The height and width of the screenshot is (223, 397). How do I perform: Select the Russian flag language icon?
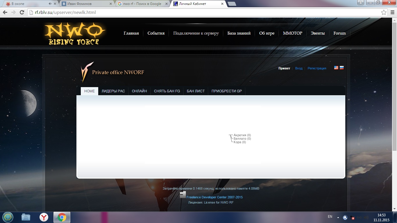click(342, 68)
